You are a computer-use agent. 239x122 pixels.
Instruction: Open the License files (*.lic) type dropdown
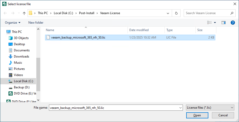(210, 108)
